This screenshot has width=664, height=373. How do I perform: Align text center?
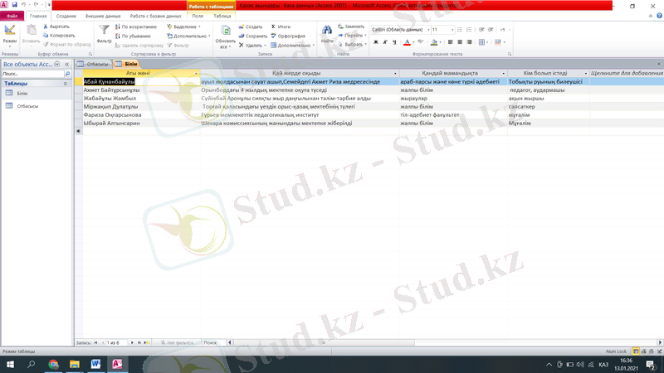point(460,42)
